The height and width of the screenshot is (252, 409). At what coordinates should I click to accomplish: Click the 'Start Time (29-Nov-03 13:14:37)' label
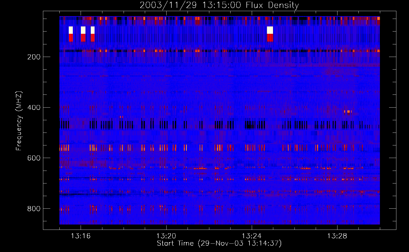[219, 243]
